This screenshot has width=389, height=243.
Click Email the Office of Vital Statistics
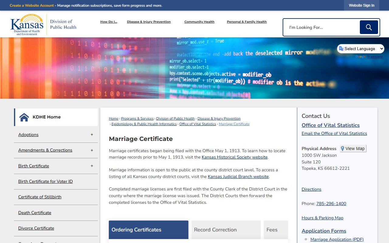pyautogui.click(x=334, y=133)
